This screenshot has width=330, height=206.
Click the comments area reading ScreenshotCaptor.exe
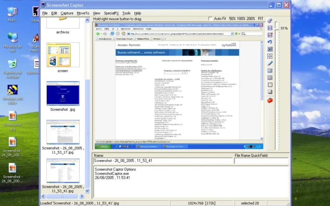(191, 182)
